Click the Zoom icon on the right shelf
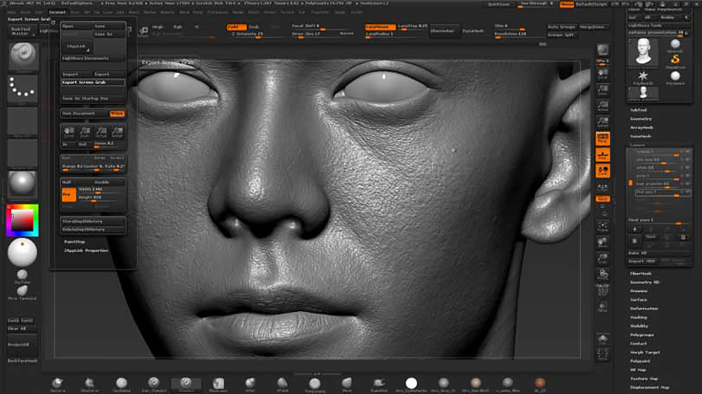 coord(603,90)
